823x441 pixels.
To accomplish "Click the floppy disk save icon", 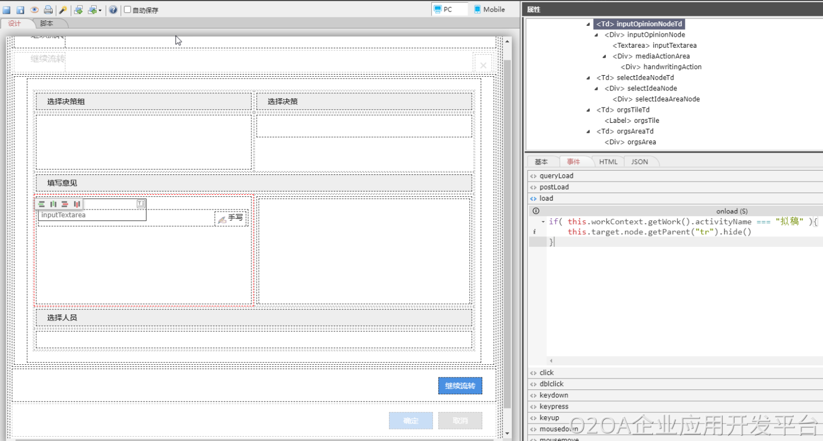I will pyautogui.click(x=20, y=10).
